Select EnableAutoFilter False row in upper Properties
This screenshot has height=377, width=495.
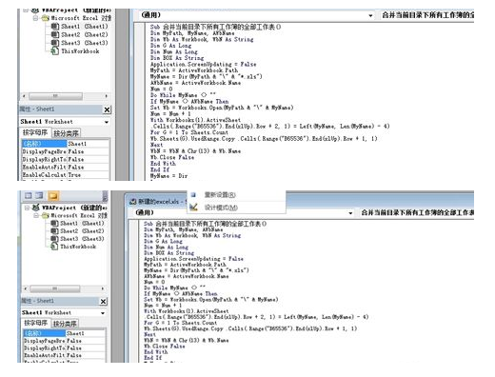pyautogui.click(x=66, y=167)
